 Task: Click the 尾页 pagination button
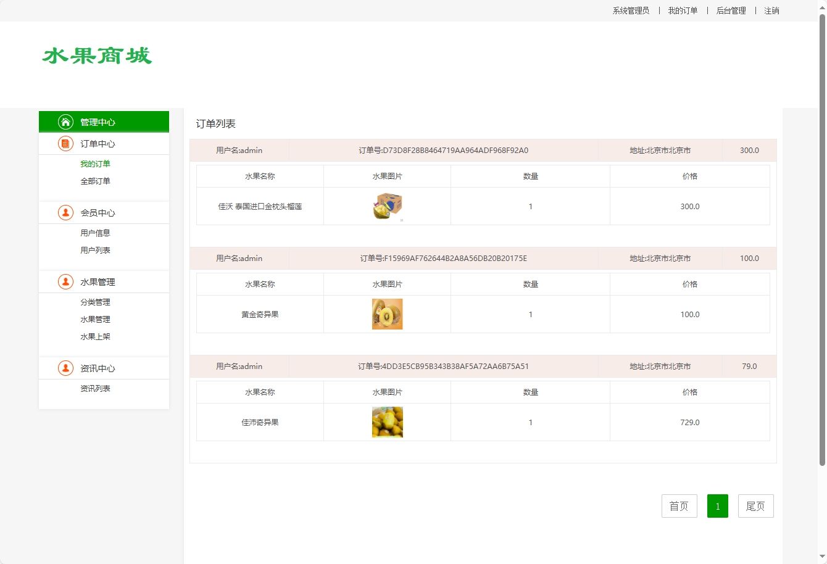755,505
